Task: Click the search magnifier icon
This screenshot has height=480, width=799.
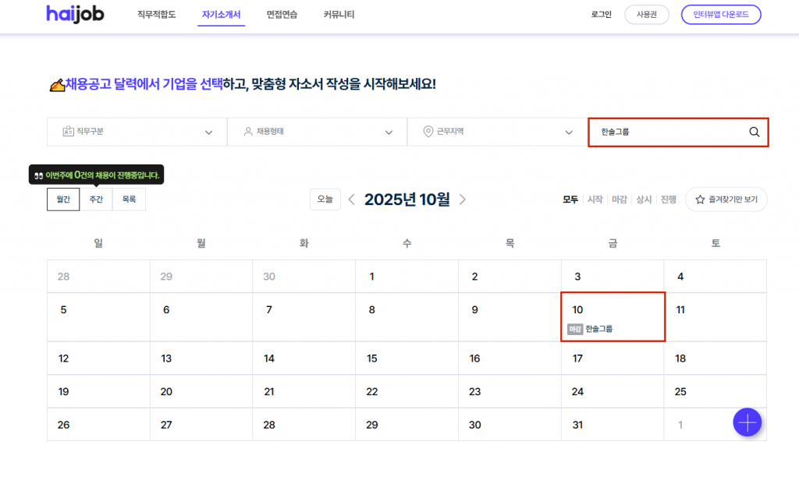Action: coord(754,132)
